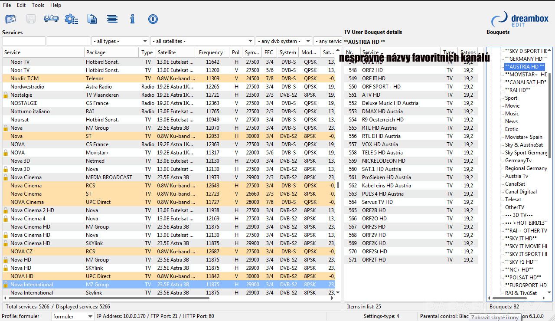The height and width of the screenshot is (321, 555).
Task: Select ORF2T HD in the bouquet list
Action: [411, 260]
